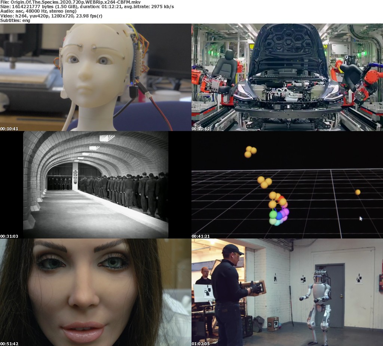Click the Subtitles eng info line

[15, 20]
